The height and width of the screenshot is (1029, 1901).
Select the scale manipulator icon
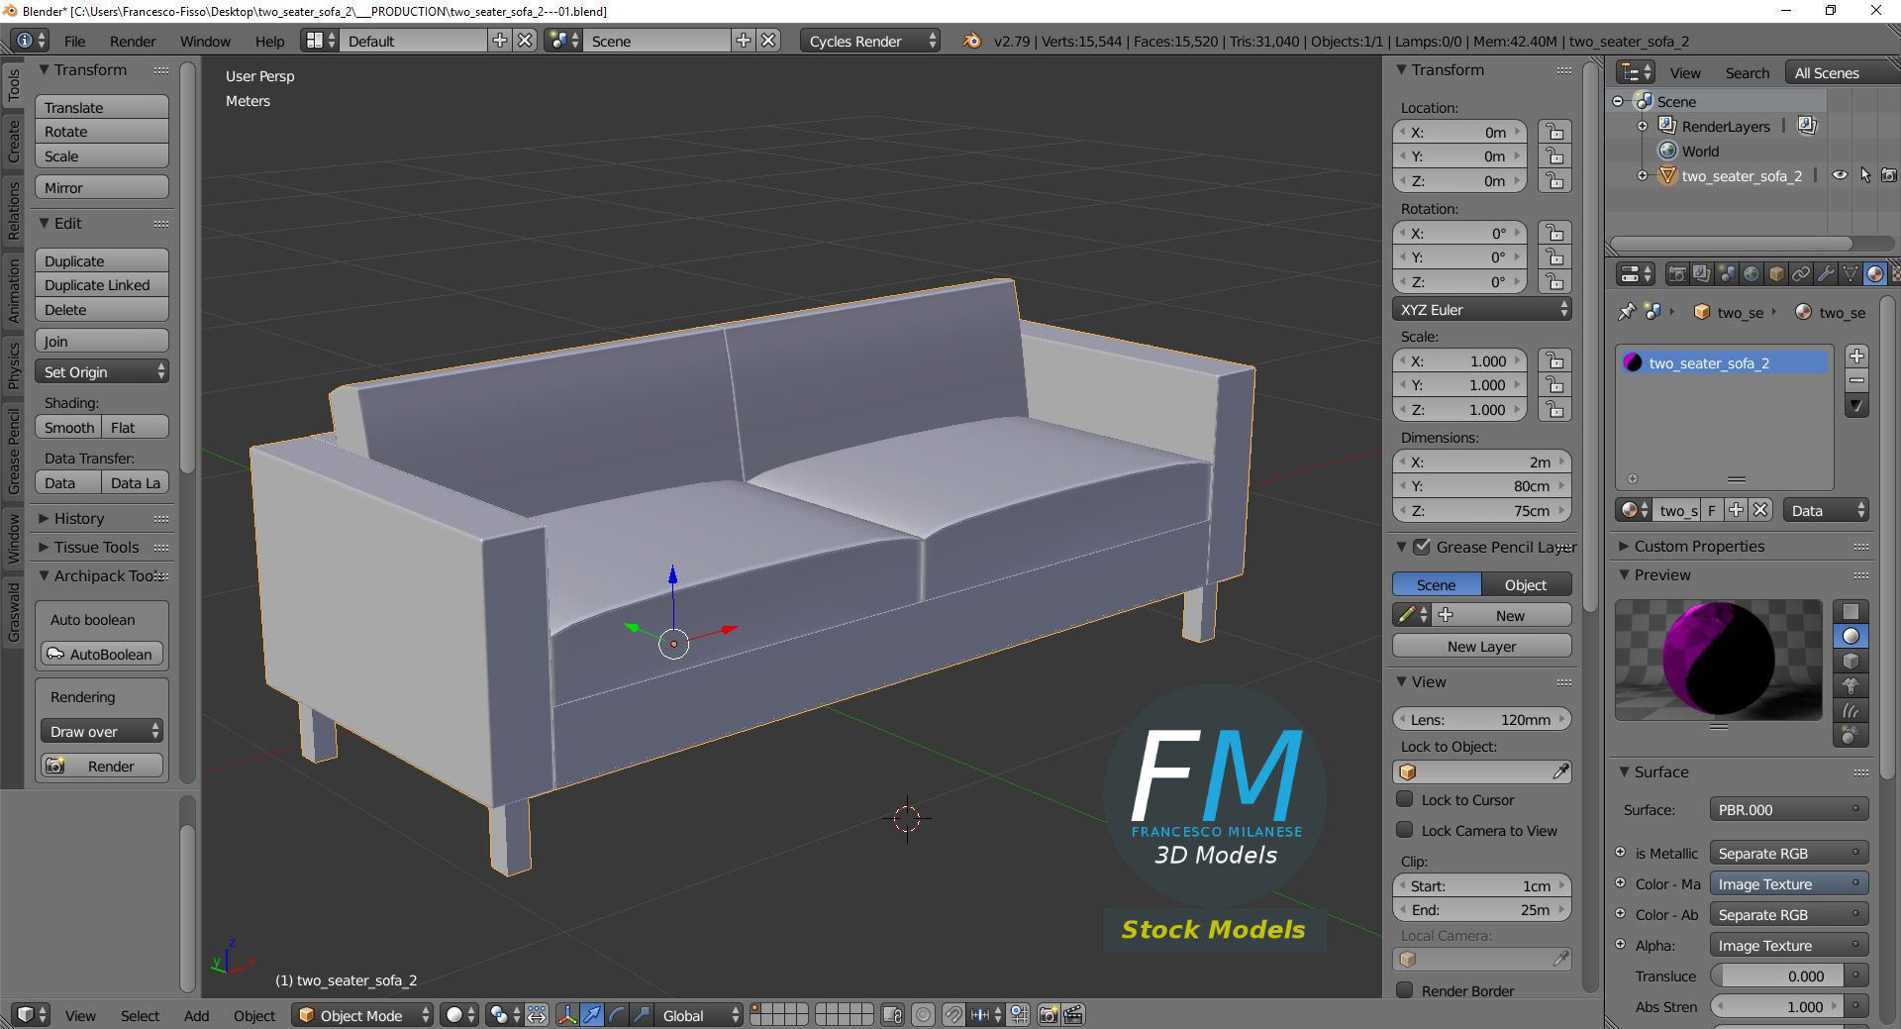642,1015
